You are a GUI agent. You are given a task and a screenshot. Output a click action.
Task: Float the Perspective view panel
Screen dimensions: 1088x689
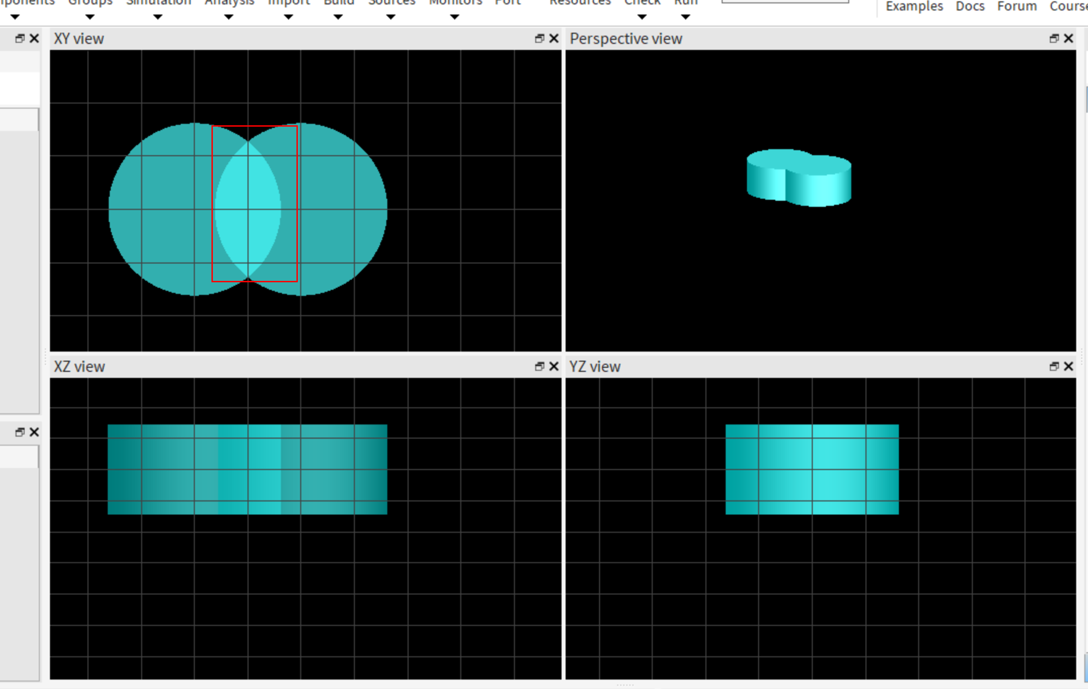click(x=1054, y=38)
